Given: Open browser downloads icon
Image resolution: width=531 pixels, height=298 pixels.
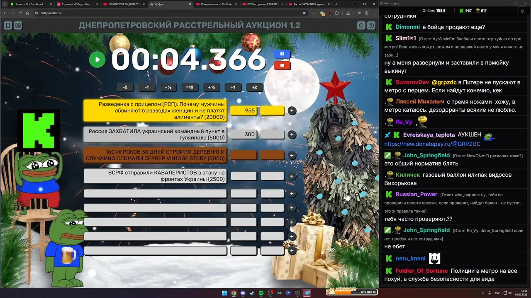Looking at the screenshot, I should 348,13.
